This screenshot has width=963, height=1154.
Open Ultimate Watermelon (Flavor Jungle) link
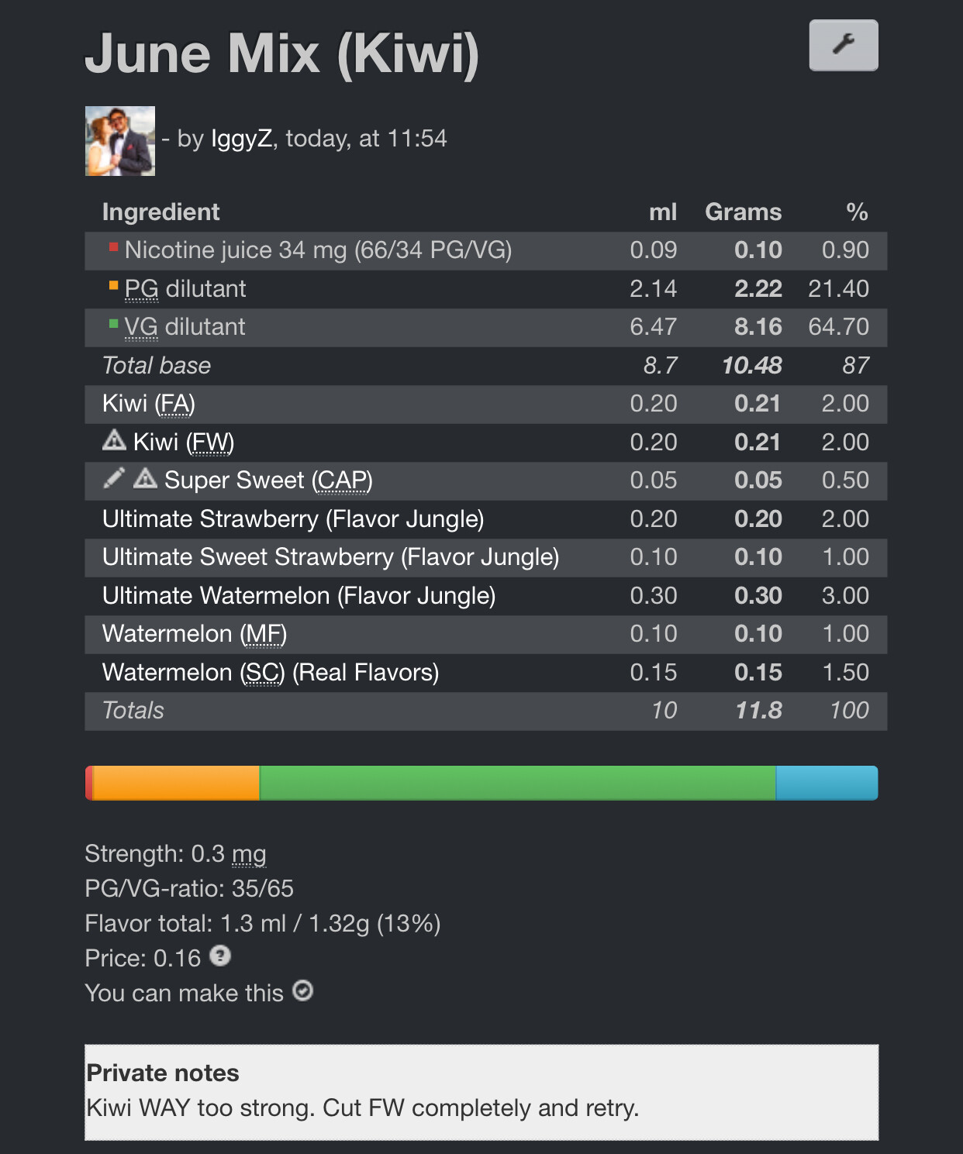tap(299, 596)
